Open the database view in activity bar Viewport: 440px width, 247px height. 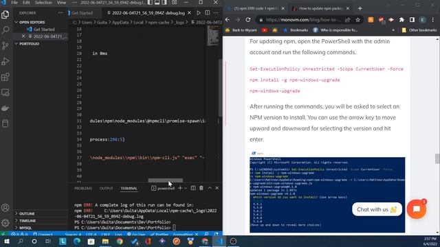coord(5,123)
